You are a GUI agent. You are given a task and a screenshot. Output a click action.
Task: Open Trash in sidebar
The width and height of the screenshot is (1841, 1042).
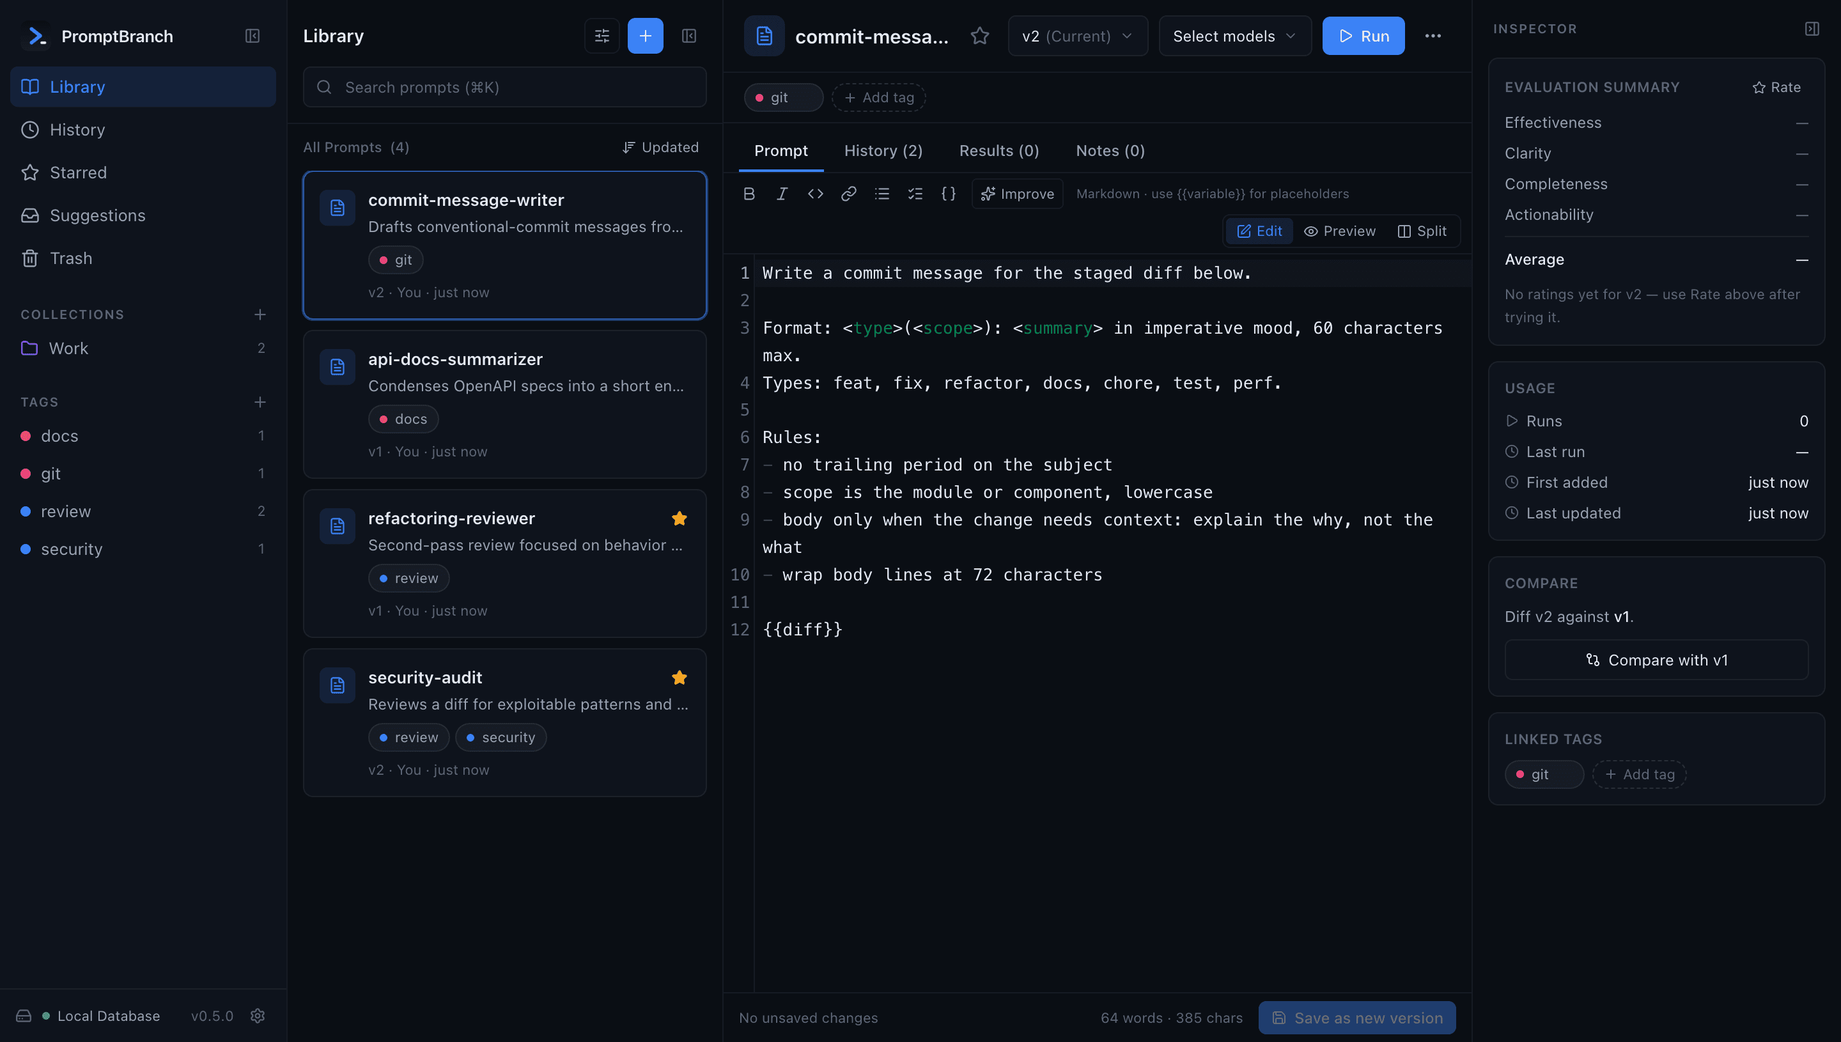pyautogui.click(x=143, y=258)
